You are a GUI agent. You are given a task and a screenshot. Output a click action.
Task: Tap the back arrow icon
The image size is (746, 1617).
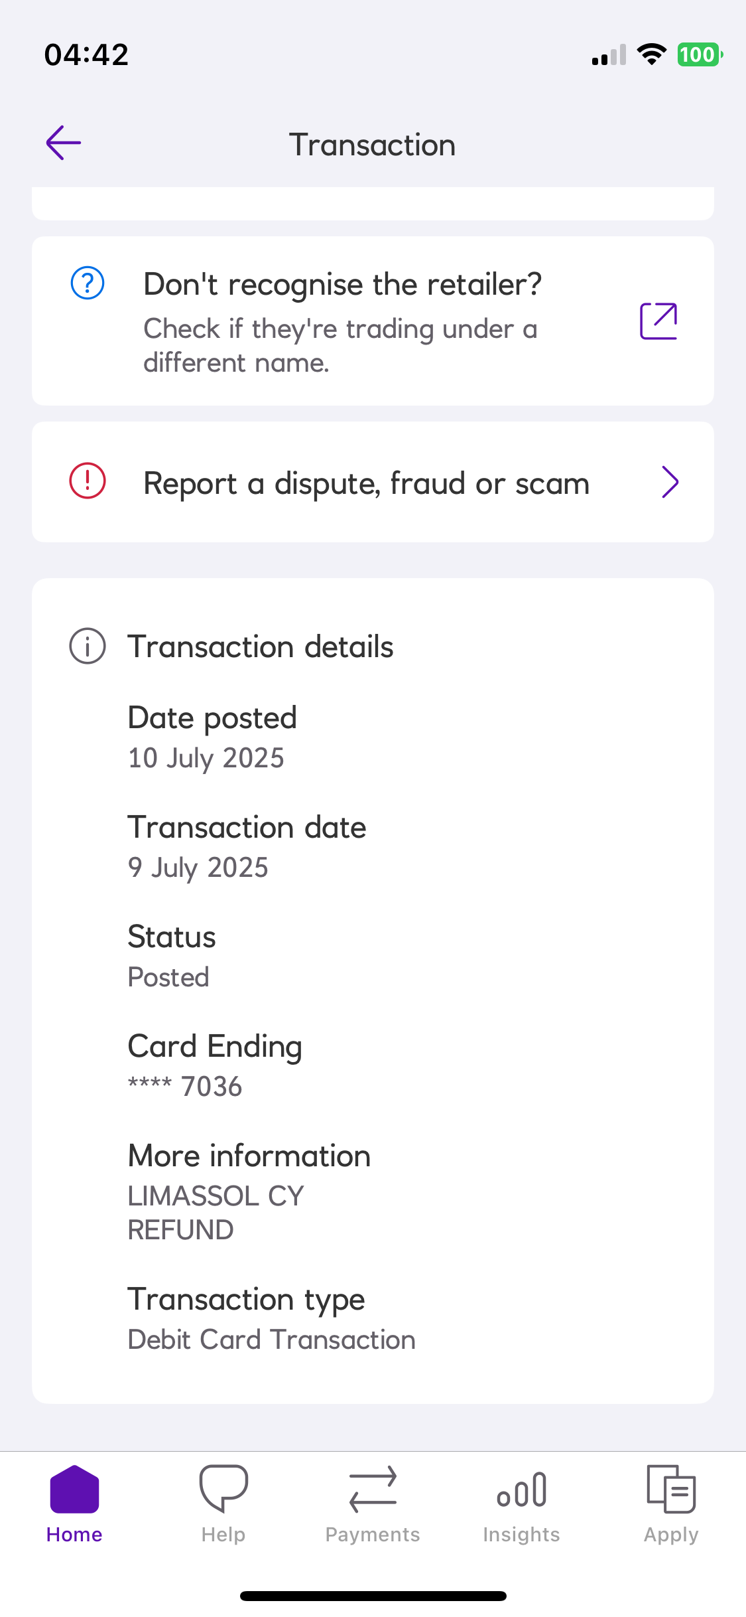[64, 143]
